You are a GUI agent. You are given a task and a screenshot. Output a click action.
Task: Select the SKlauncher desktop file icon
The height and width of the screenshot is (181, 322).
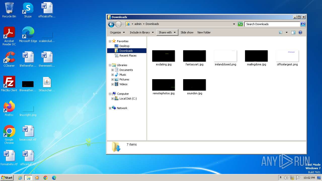click(x=47, y=84)
